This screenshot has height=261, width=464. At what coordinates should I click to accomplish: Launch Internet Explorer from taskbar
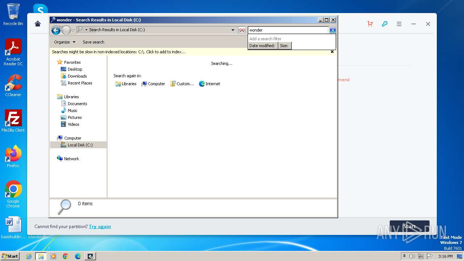(x=29, y=256)
